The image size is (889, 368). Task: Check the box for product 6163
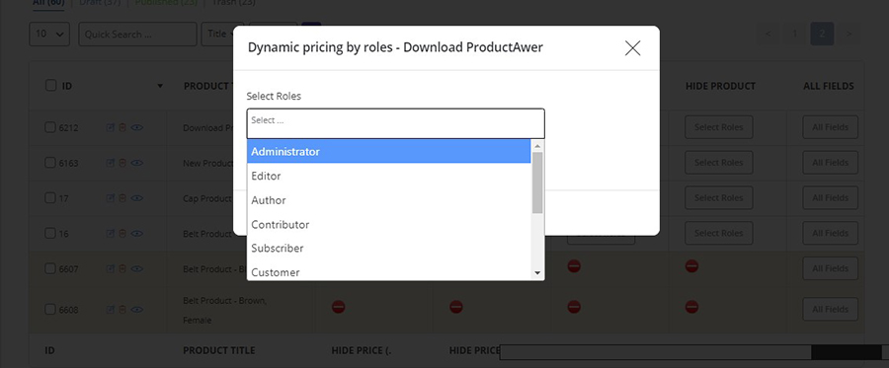tap(50, 163)
